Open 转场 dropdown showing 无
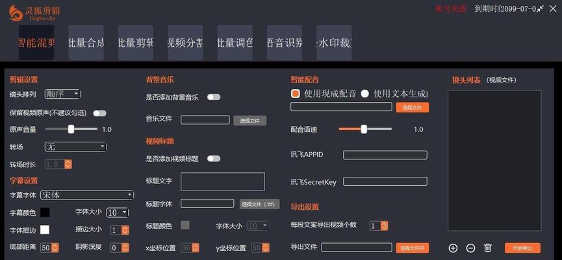This screenshot has height=260, width=562. click(75, 147)
